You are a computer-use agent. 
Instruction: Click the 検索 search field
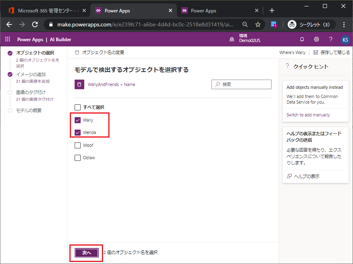click(241, 84)
